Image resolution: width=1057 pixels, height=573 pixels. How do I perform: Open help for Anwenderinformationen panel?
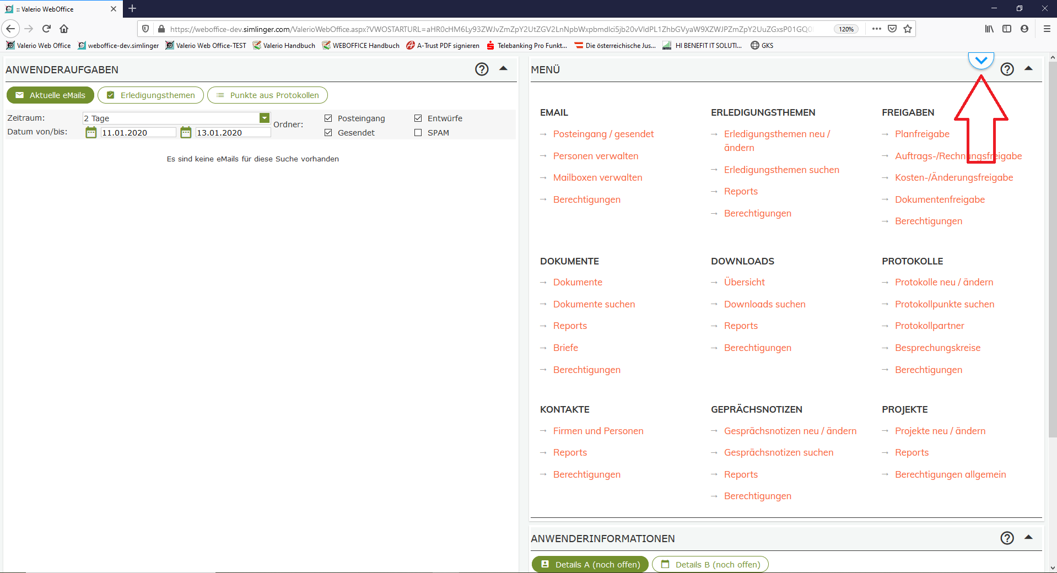click(x=1007, y=538)
